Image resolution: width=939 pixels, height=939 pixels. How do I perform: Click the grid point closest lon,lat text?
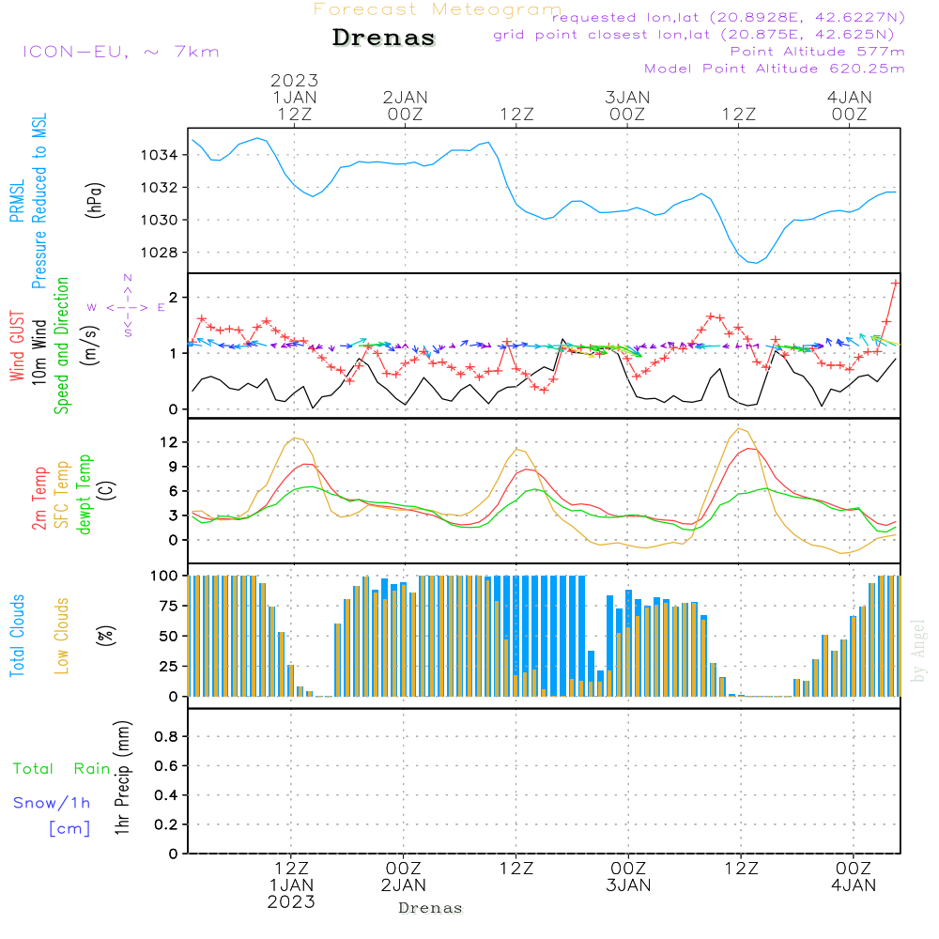[700, 35]
